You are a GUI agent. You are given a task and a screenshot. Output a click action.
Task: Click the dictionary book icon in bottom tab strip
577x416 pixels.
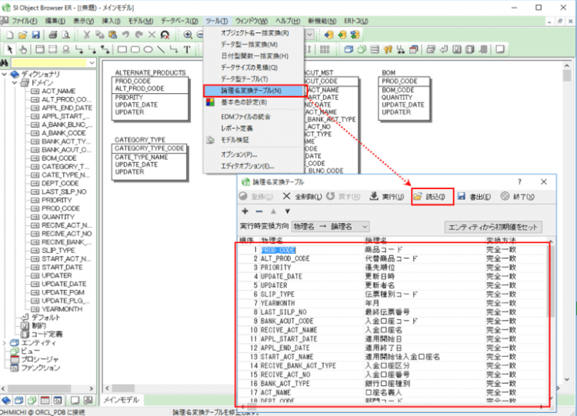(x=7, y=401)
